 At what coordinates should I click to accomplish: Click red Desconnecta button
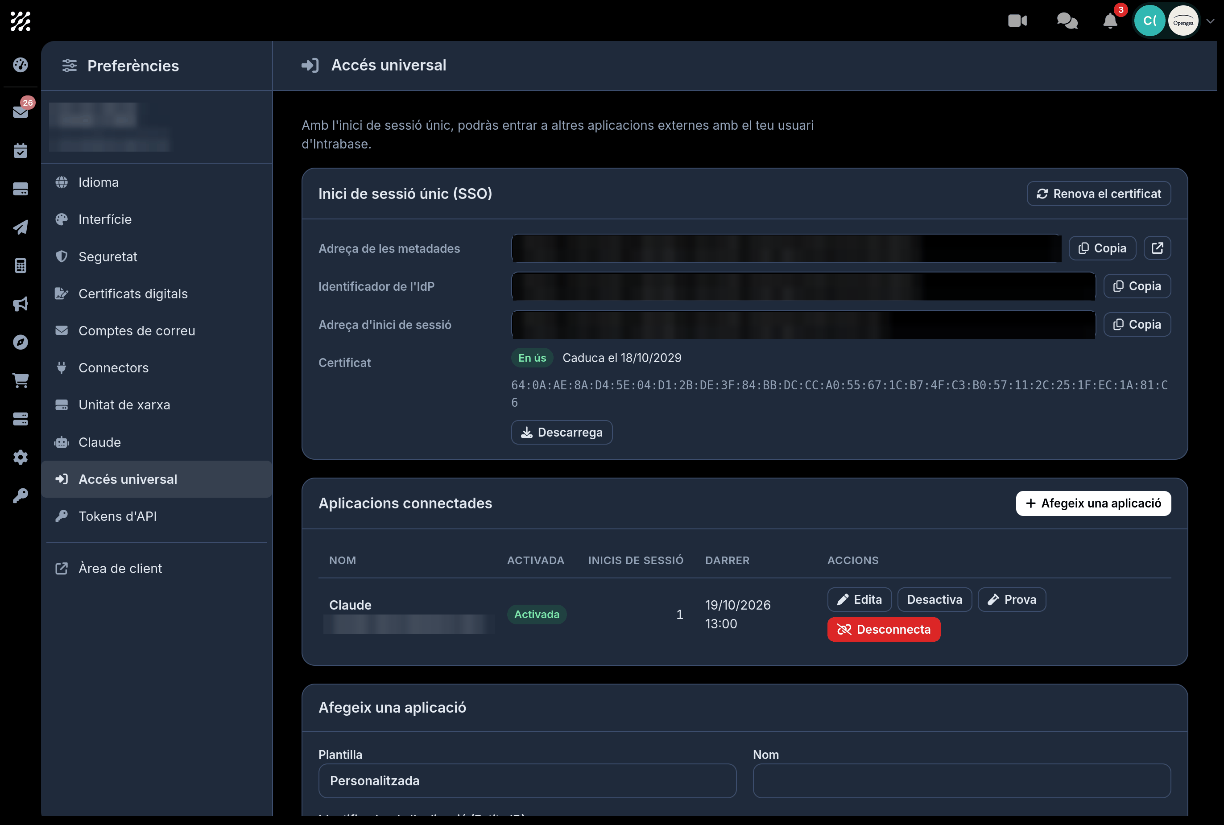tap(884, 629)
